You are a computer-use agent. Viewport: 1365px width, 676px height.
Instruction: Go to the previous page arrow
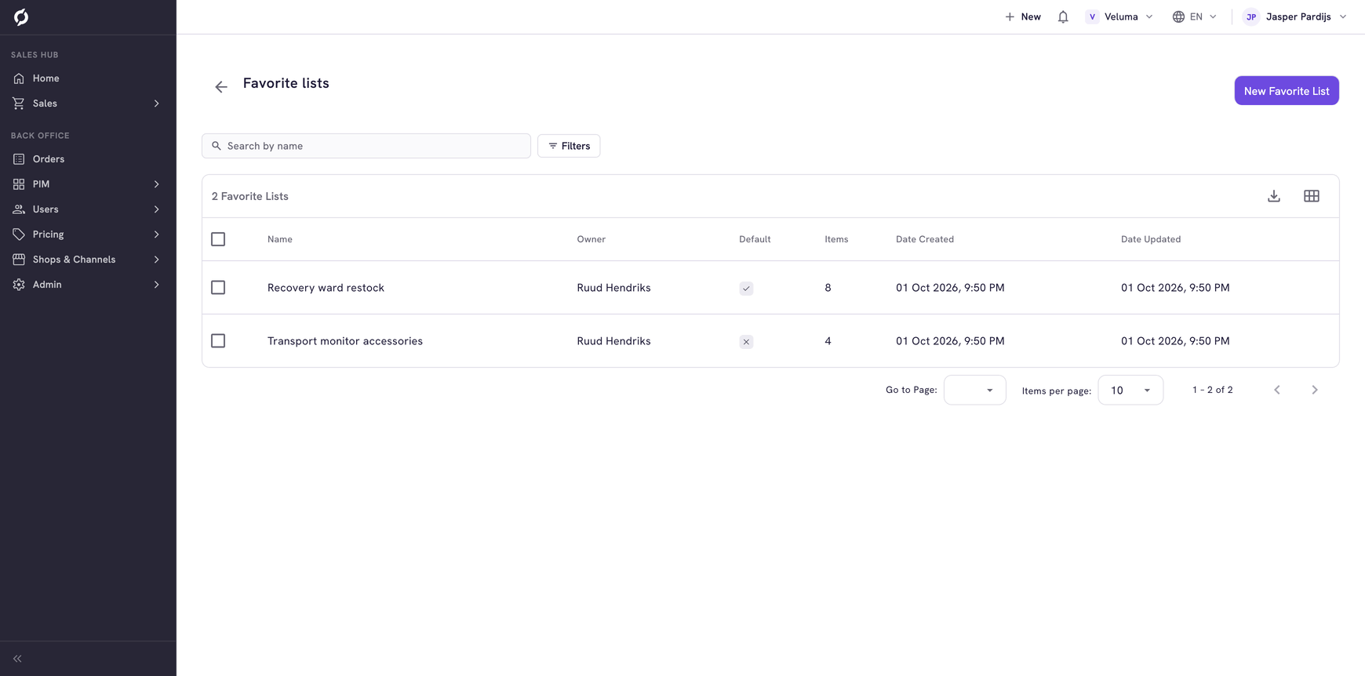point(1277,390)
